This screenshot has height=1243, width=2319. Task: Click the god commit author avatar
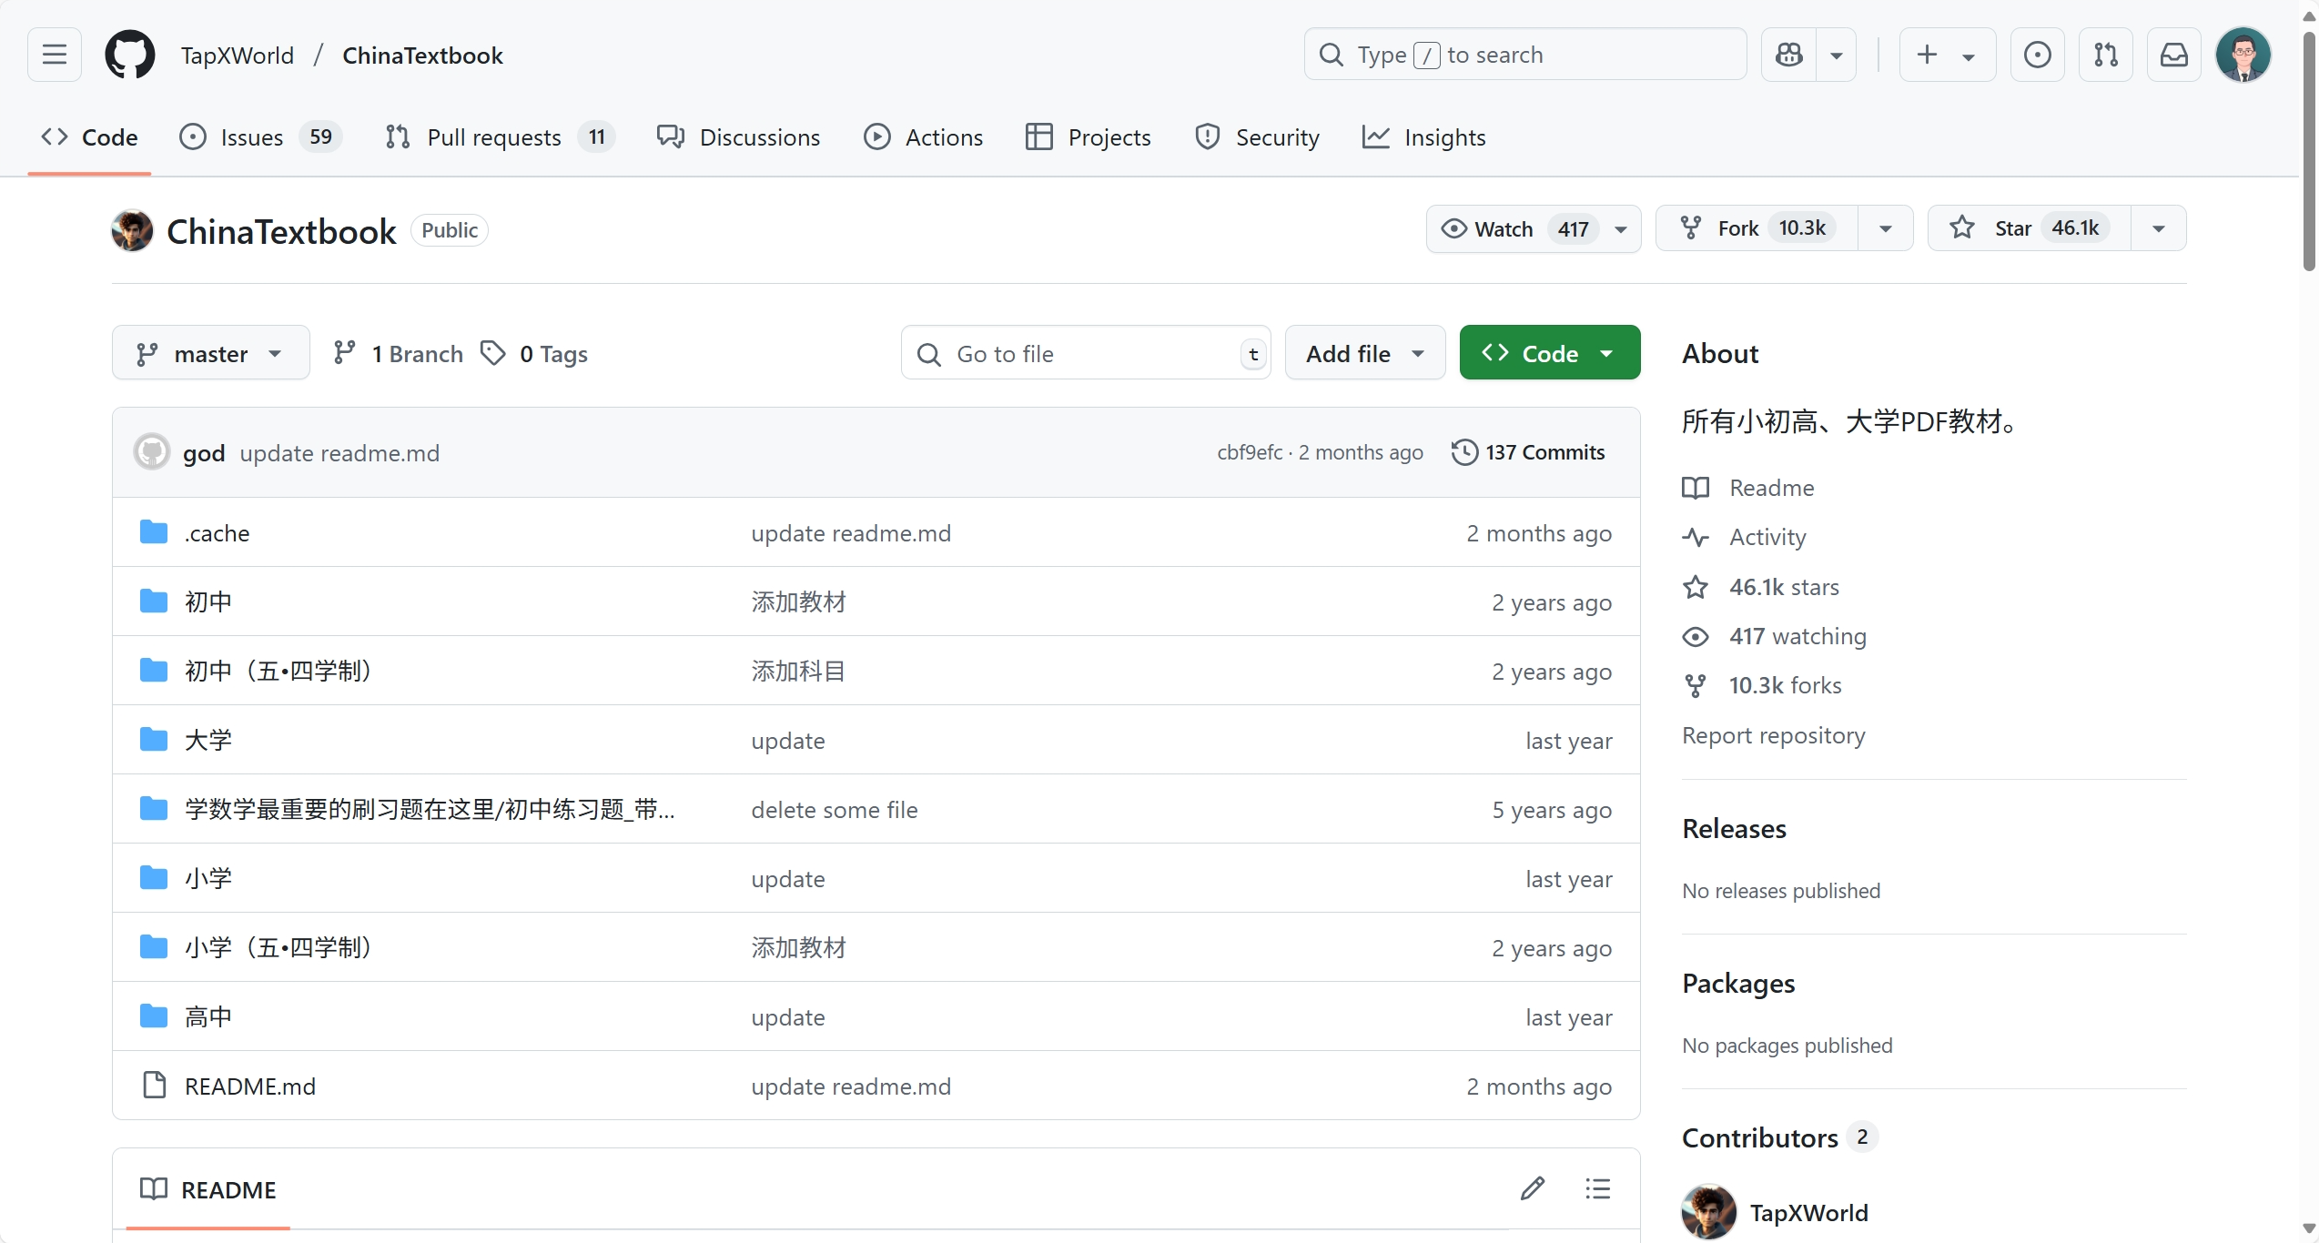coord(152,451)
